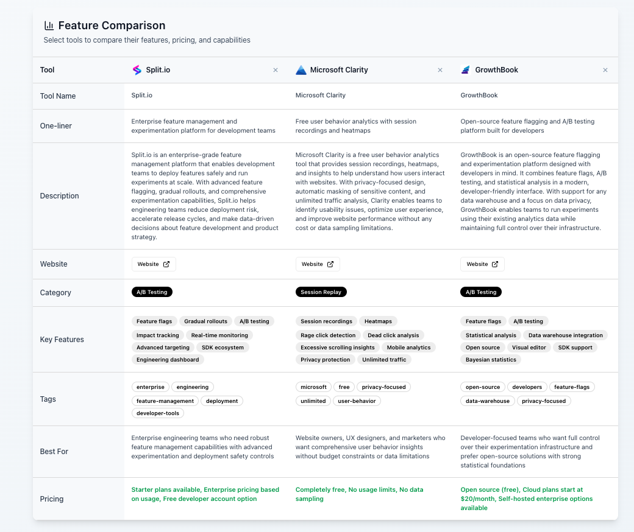
Task: Click GrowthBook's A/B Testing category badge
Action: click(481, 292)
